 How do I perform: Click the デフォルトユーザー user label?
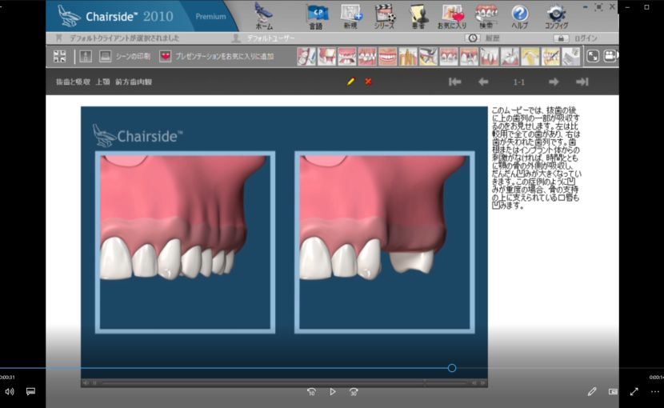270,38
